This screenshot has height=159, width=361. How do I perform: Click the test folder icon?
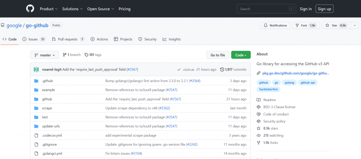36,117
